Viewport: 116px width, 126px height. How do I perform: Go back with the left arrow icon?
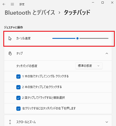[4, 4]
